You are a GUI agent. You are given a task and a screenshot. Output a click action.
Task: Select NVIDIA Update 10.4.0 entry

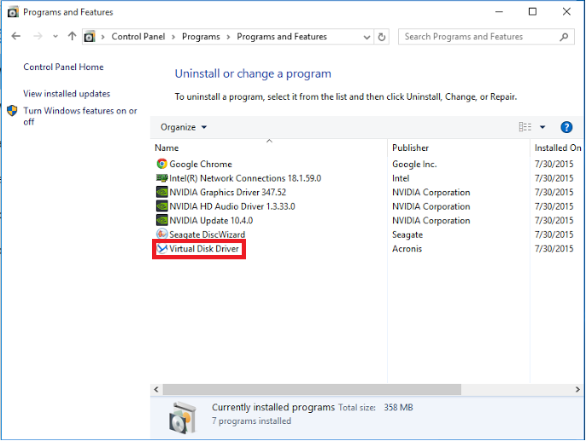[211, 220]
